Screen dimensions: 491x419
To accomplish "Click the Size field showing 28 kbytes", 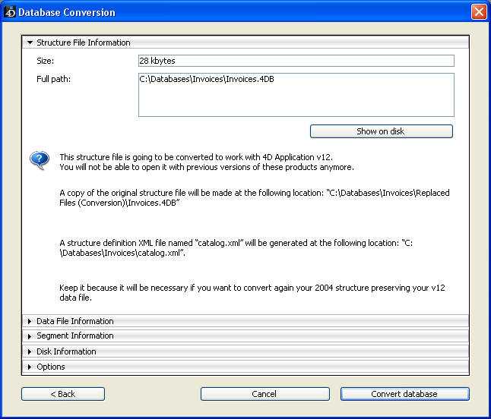I will [x=296, y=61].
